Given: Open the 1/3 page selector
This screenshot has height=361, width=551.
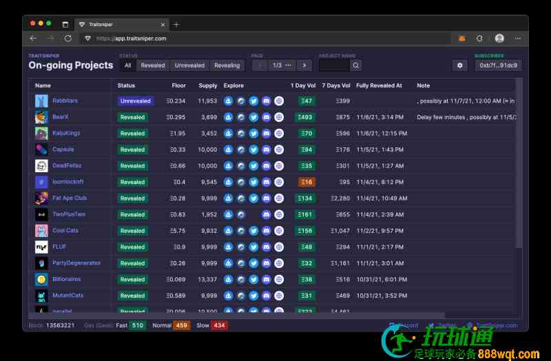Looking at the screenshot, I should pos(282,65).
